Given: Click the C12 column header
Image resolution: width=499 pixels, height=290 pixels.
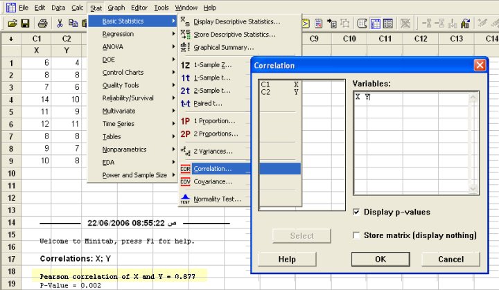Looking at the screenshot, I should point(421,39).
